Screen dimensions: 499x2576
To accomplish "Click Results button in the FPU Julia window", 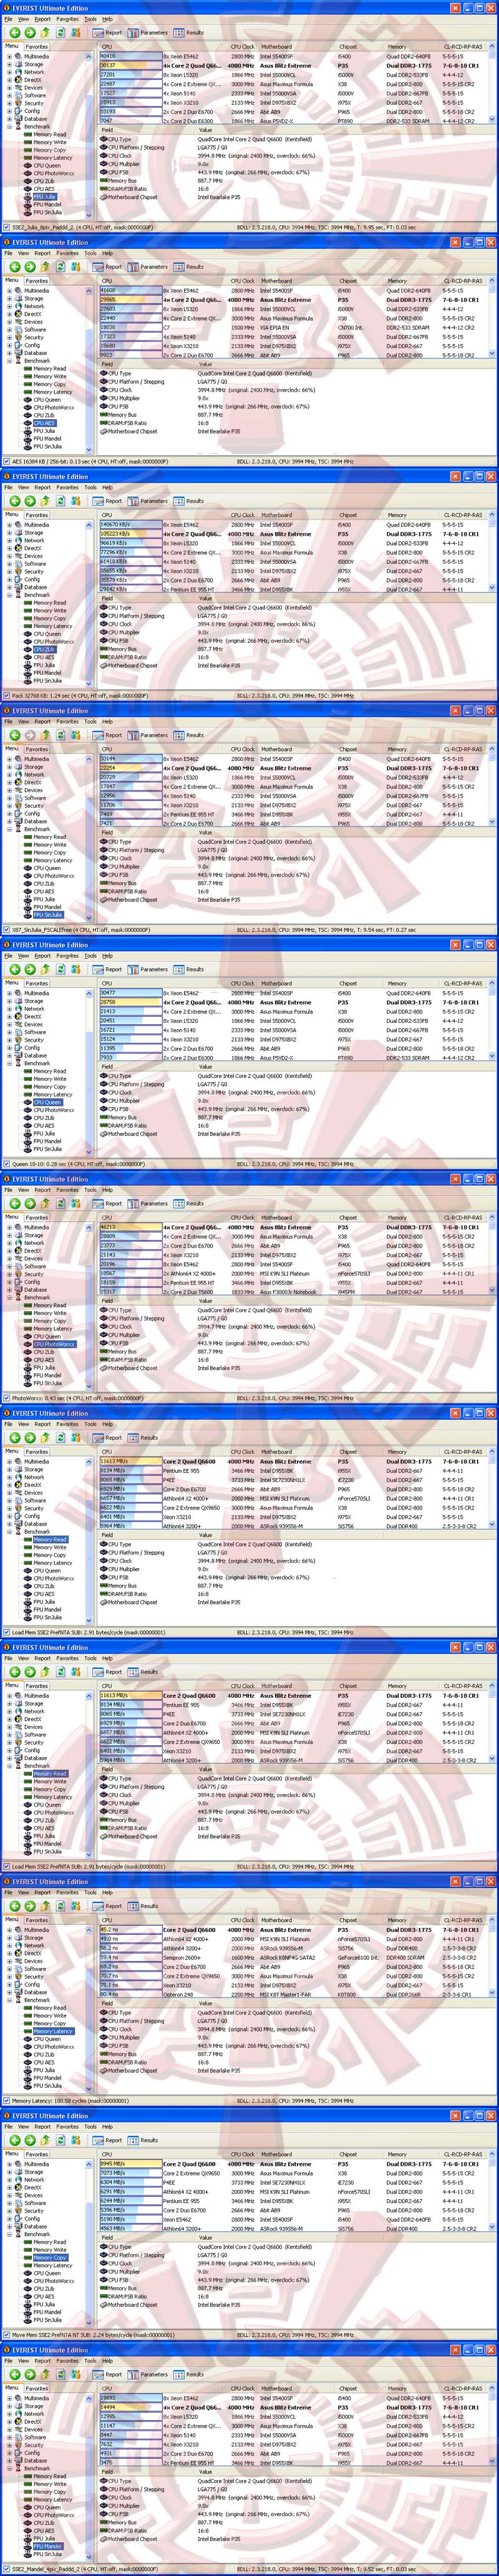I will [189, 33].
